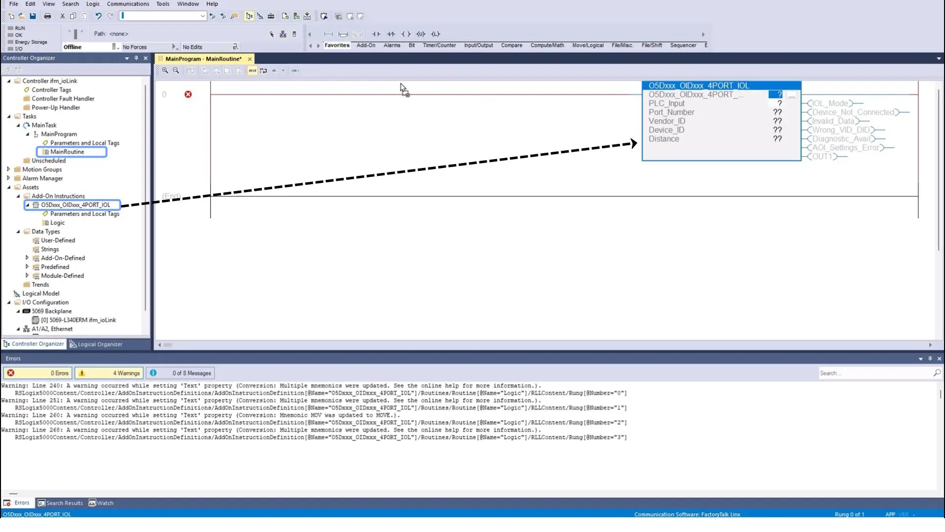The width and height of the screenshot is (945, 532).
Task: Open the File menu
Action: (13, 4)
